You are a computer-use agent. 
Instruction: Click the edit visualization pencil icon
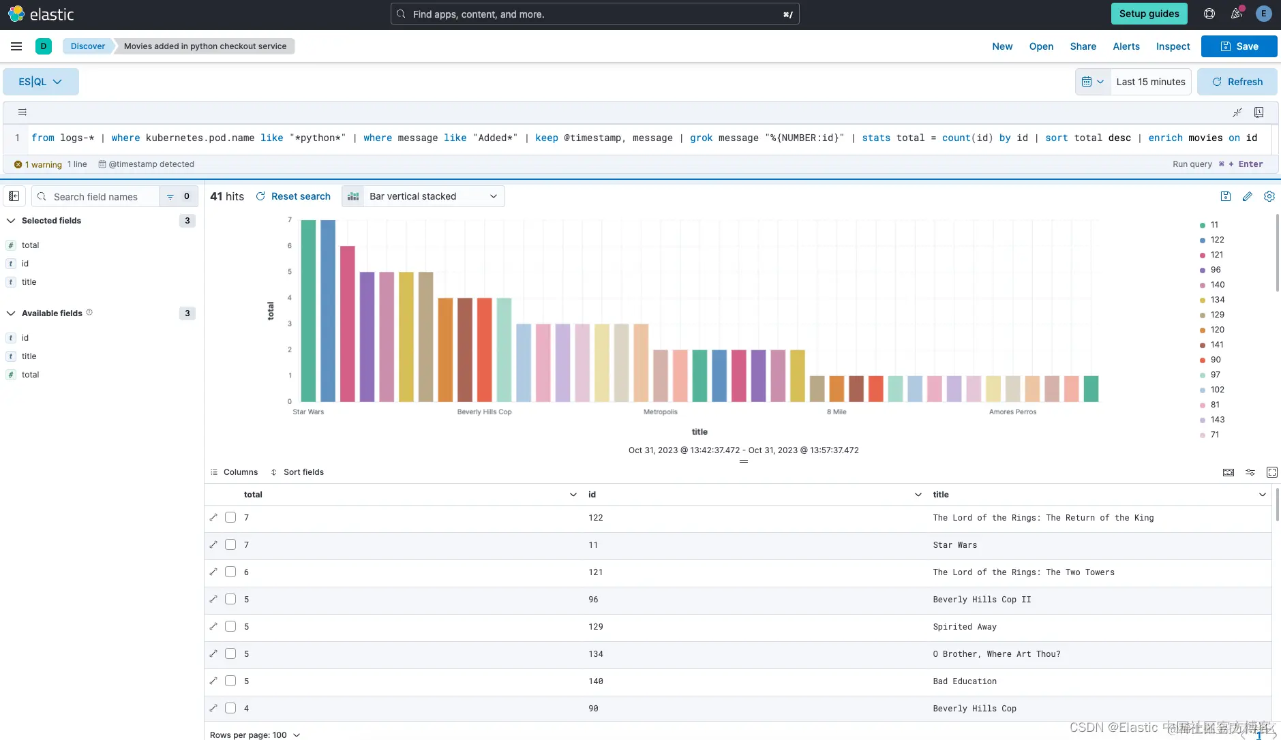[1248, 196]
